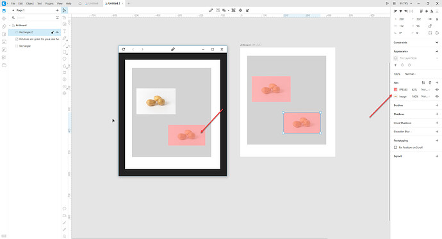Screen dimensions: 442x239
Task: Open the File menu
Action: (x=13, y=3)
